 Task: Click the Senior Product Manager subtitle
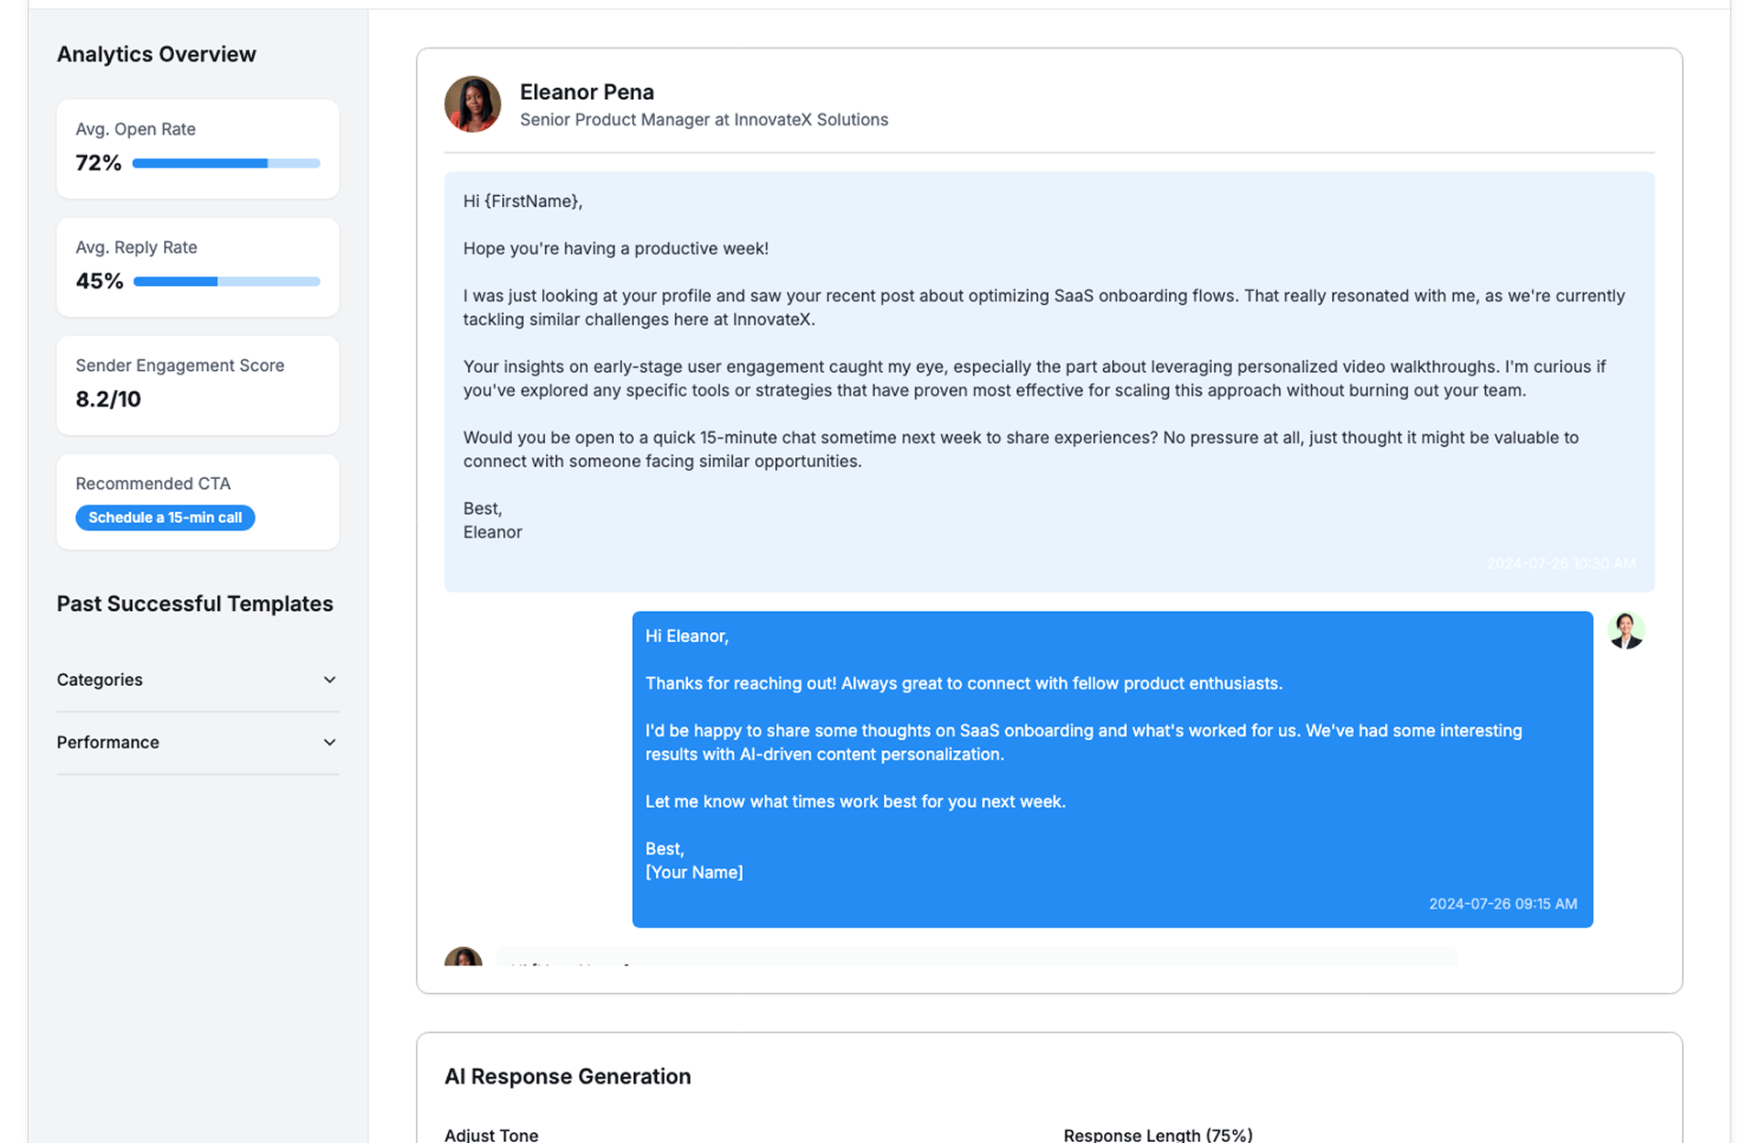(x=703, y=120)
